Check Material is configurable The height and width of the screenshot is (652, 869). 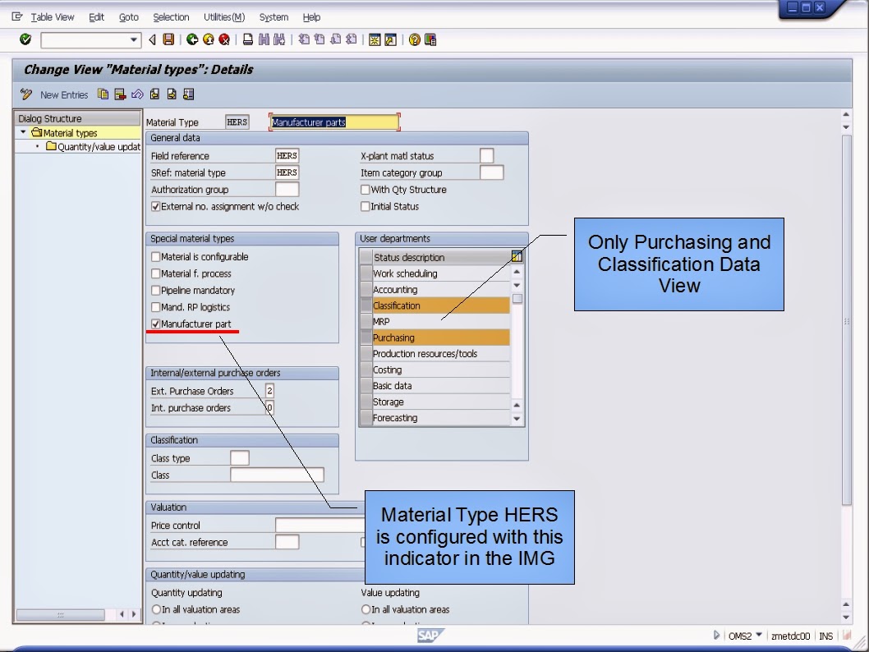click(x=156, y=257)
